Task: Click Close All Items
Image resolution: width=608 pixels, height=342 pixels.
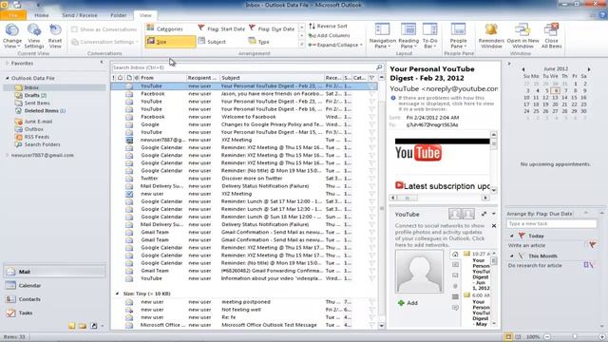Action: pyautogui.click(x=551, y=36)
